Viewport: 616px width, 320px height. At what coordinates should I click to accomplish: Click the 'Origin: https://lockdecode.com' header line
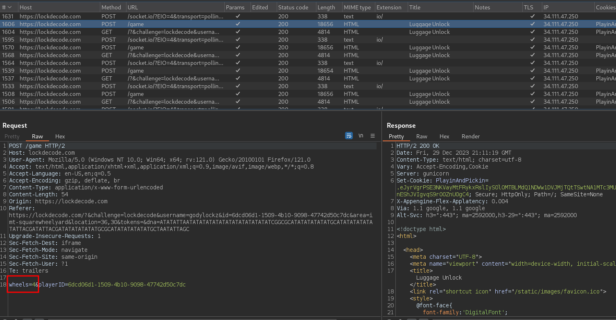click(x=58, y=201)
